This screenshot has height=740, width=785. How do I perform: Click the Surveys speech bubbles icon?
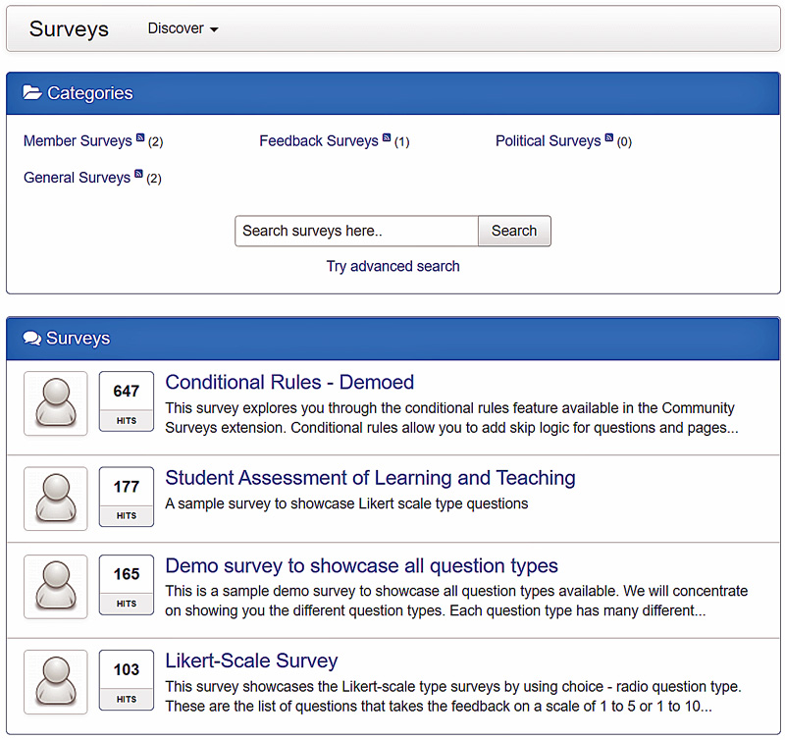pyautogui.click(x=32, y=338)
